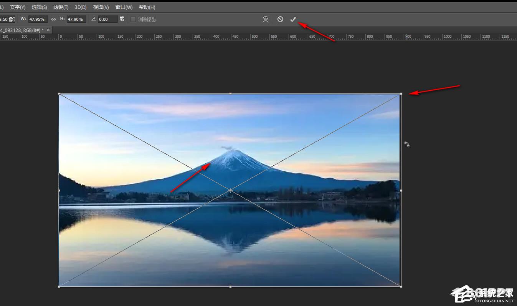Click the position field ending in 像素
The image size is (517, 306).
(x=7, y=19)
